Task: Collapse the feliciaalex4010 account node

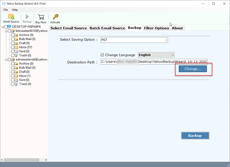Action: click(6, 31)
